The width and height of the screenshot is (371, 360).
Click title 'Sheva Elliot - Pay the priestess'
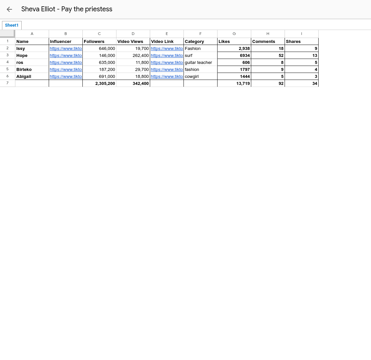click(67, 9)
